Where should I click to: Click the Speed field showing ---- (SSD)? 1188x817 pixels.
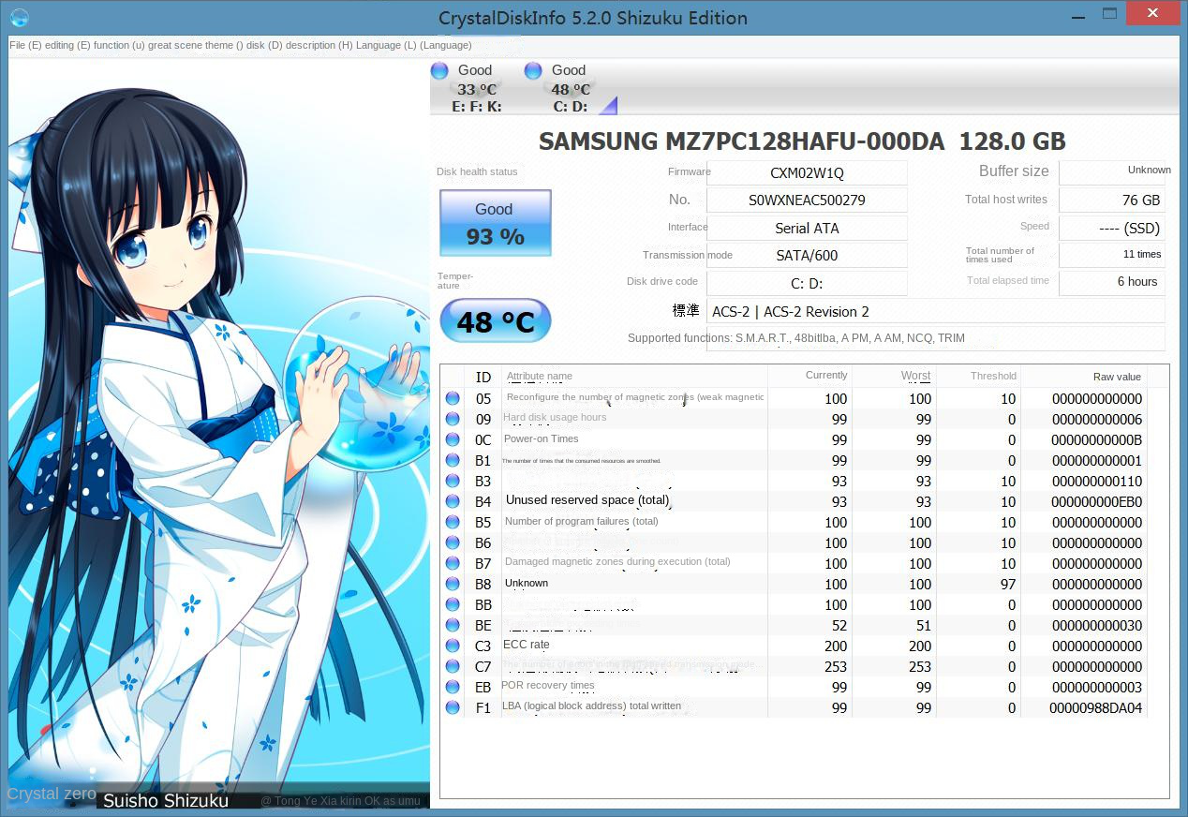point(1112,228)
